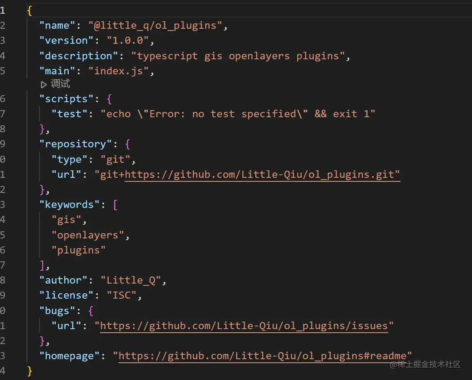Click the "name" property key
472x380 pixels.
(58, 25)
